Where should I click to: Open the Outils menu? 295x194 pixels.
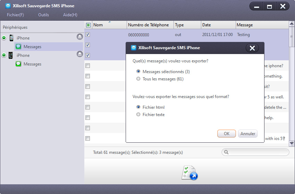pyautogui.click(x=43, y=15)
